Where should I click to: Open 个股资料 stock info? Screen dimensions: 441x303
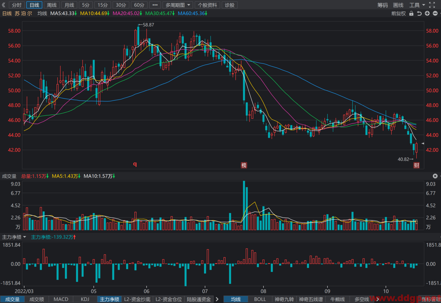click(207, 5)
